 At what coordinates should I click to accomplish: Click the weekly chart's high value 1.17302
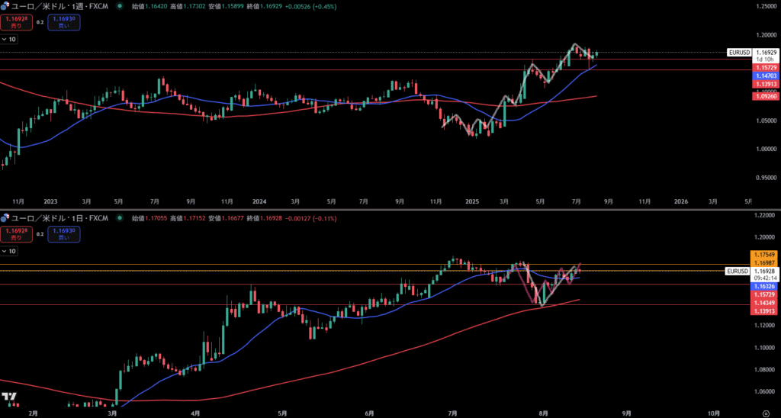[194, 7]
